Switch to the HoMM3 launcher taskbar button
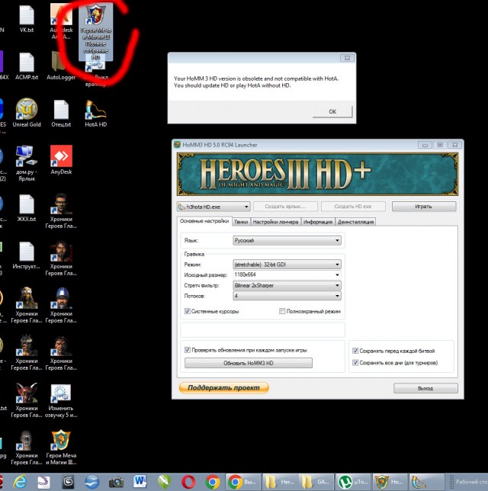488x491 pixels. coord(390,482)
